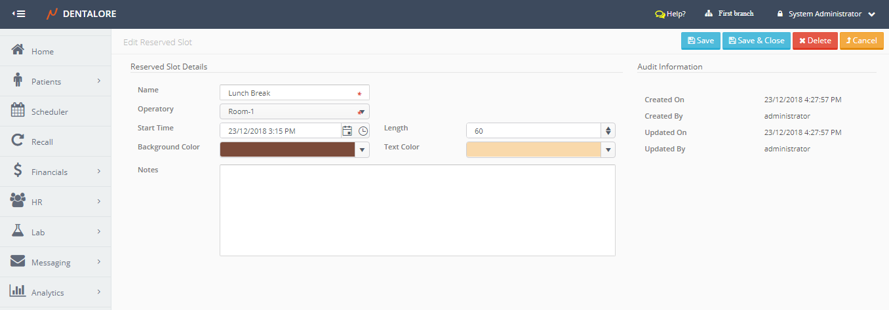Click the Home house icon
The height and width of the screenshot is (310, 889).
pyautogui.click(x=18, y=51)
